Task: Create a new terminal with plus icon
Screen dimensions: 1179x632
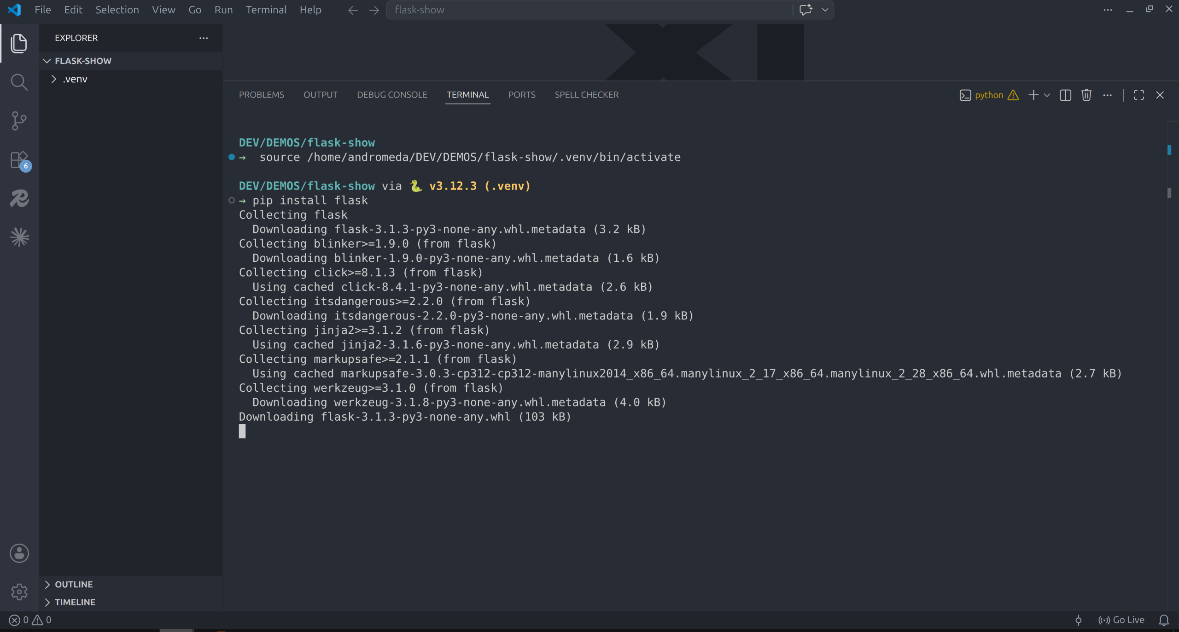Action: (x=1033, y=95)
